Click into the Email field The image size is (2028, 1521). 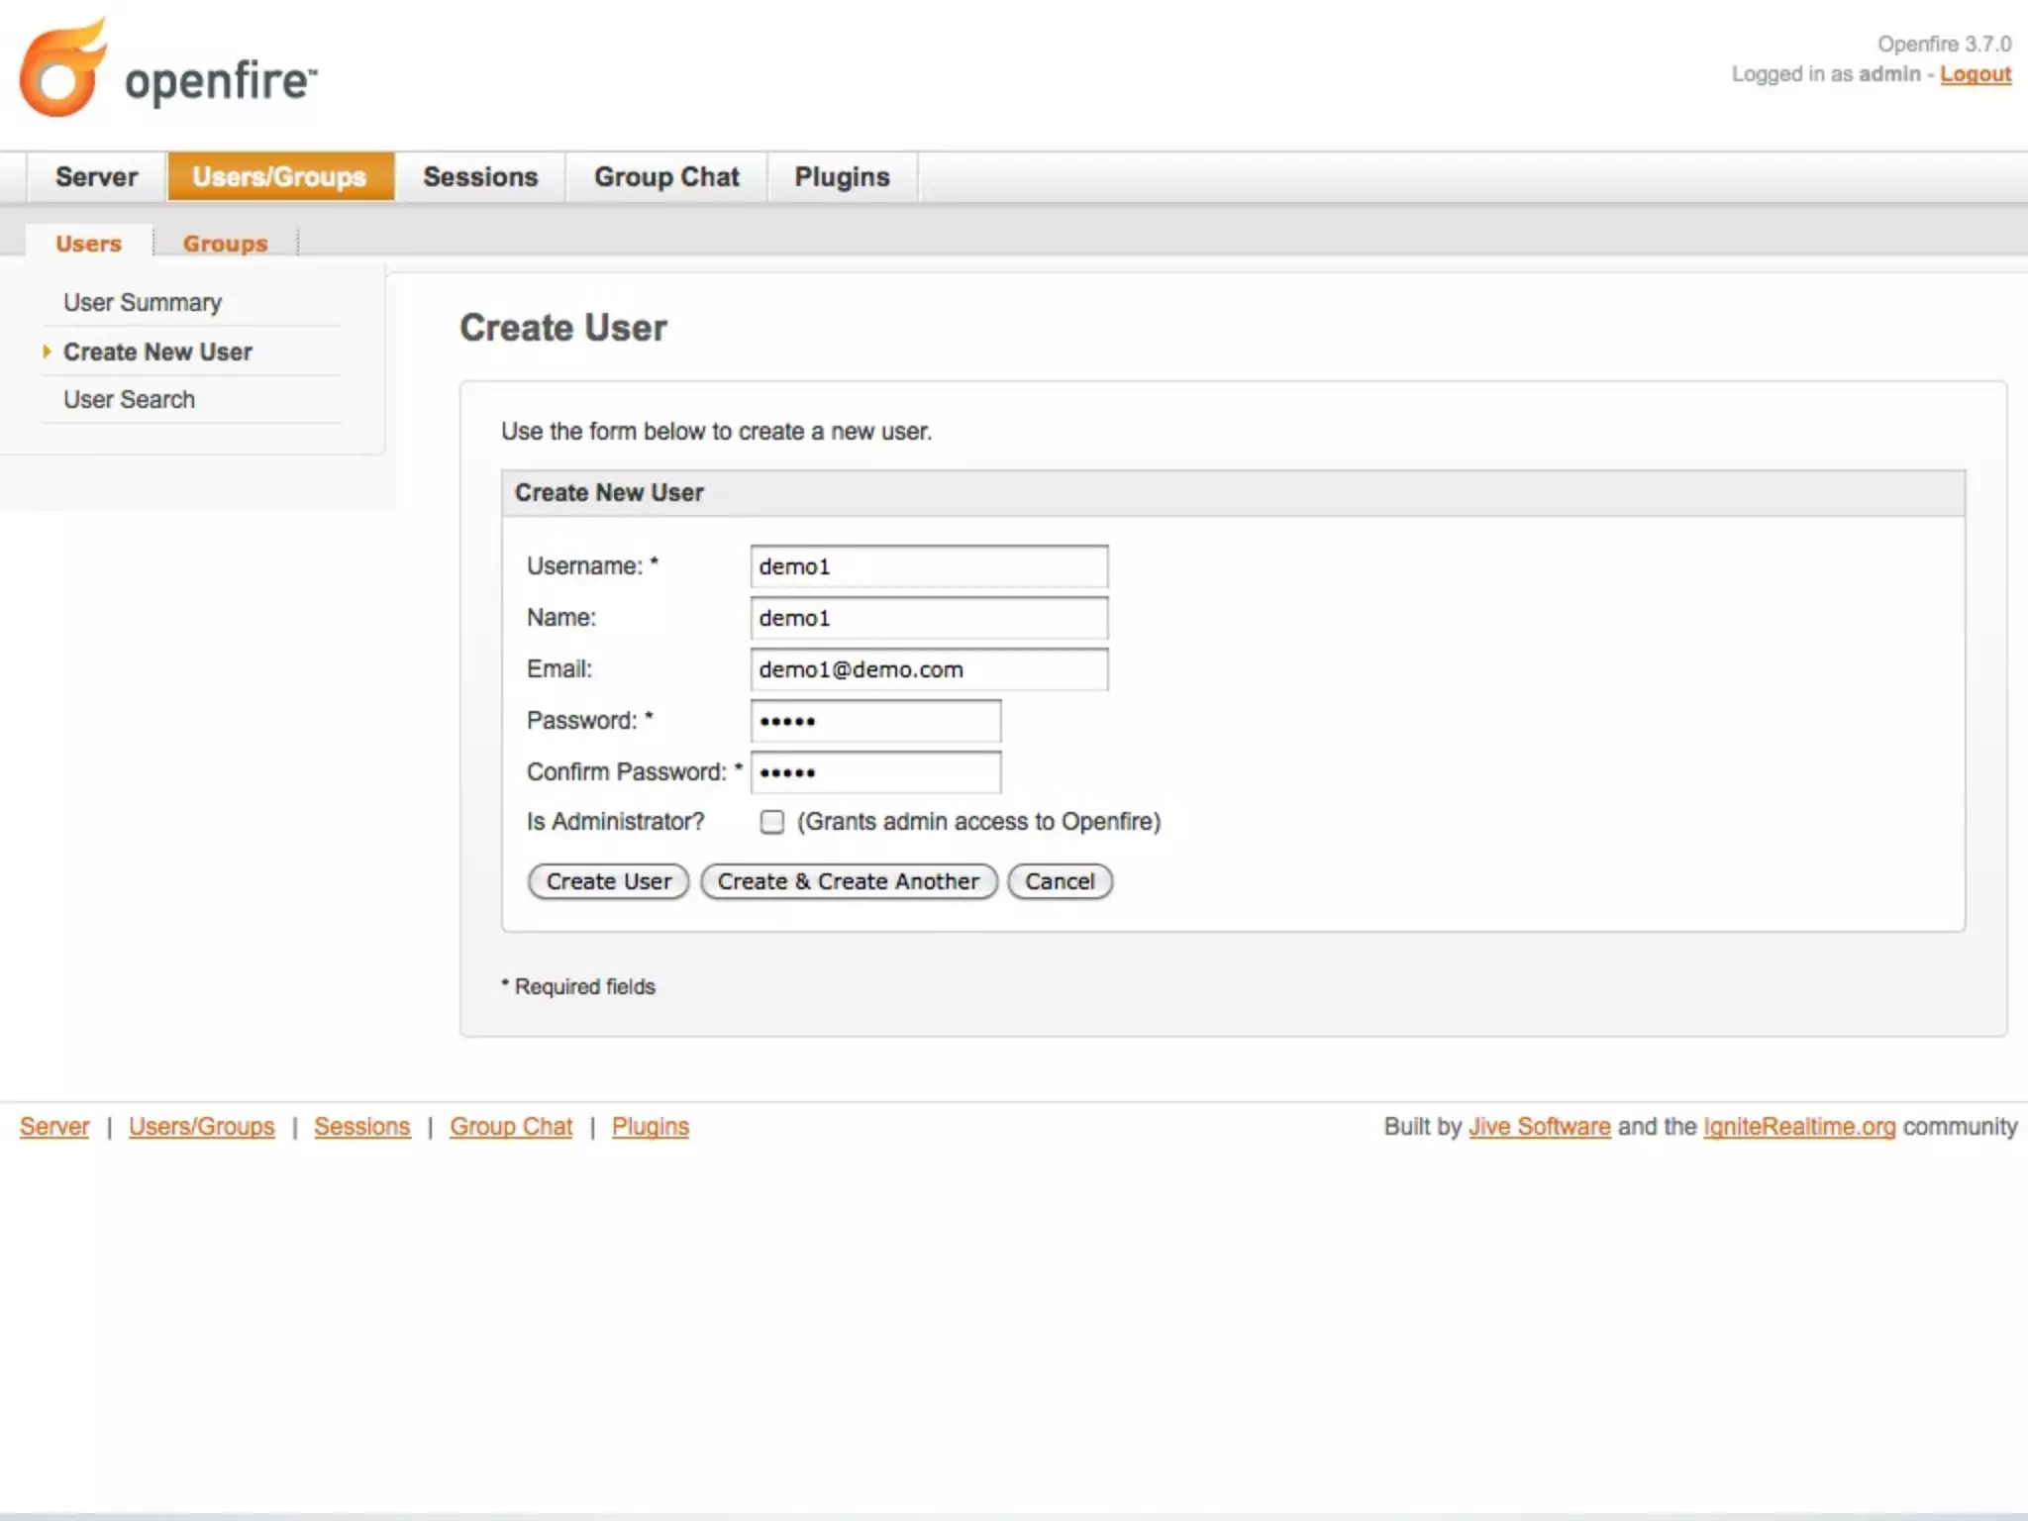[928, 669]
